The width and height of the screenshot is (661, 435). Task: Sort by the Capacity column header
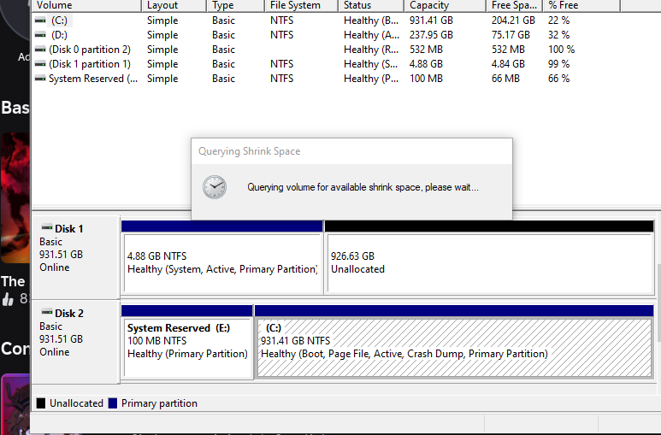tap(445, 5)
